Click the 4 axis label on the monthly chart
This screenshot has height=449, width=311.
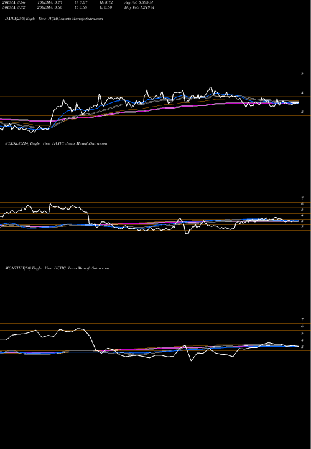pyautogui.click(x=302, y=340)
